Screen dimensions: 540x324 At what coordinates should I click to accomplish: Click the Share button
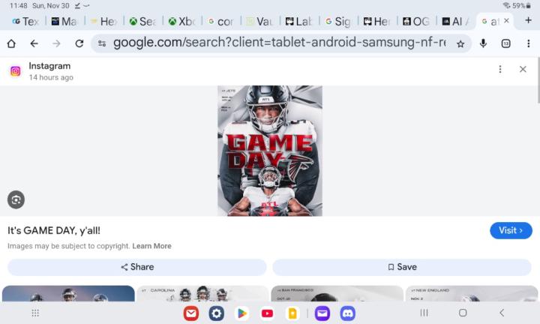[137, 267]
